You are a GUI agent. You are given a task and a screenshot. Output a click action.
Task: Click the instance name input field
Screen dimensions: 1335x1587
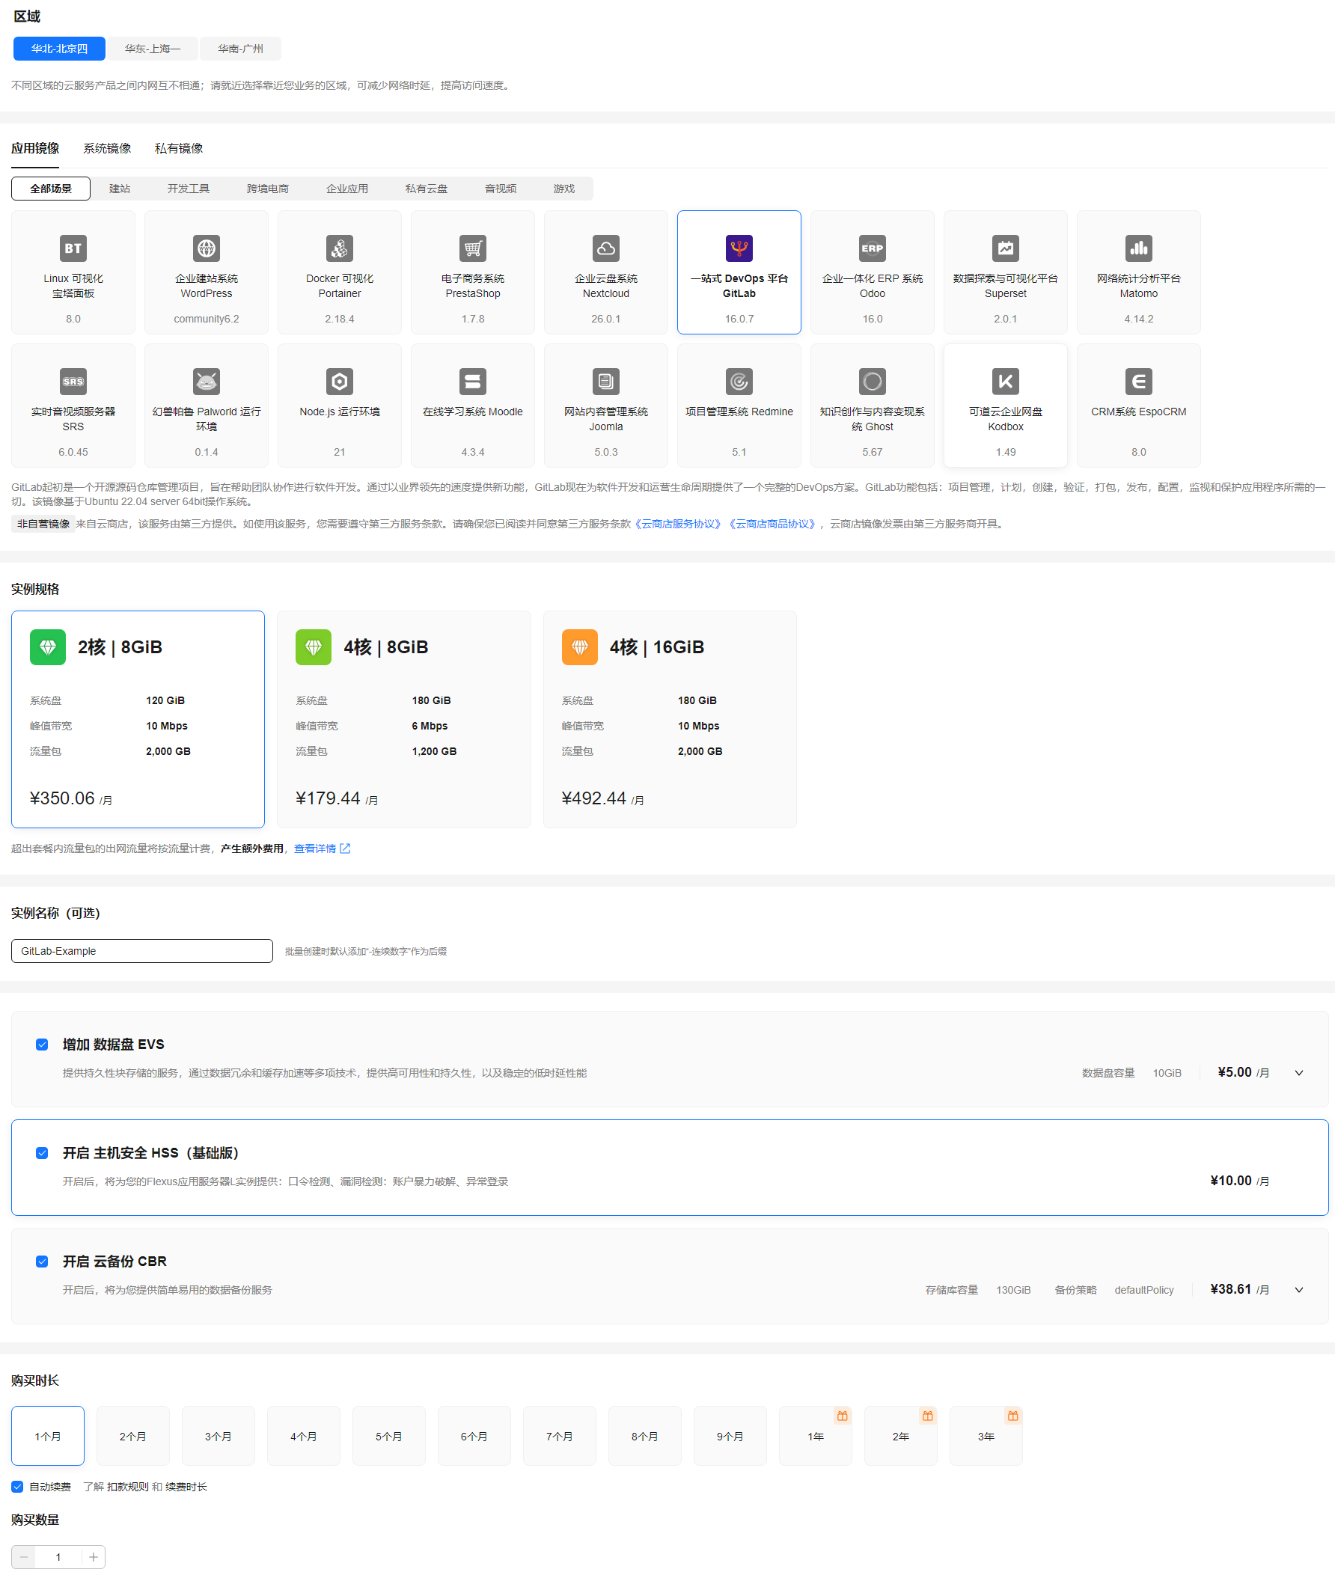tap(142, 950)
